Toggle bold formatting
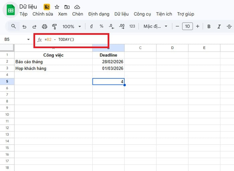The height and width of the screenshot is (171, 234). point(209,26)
